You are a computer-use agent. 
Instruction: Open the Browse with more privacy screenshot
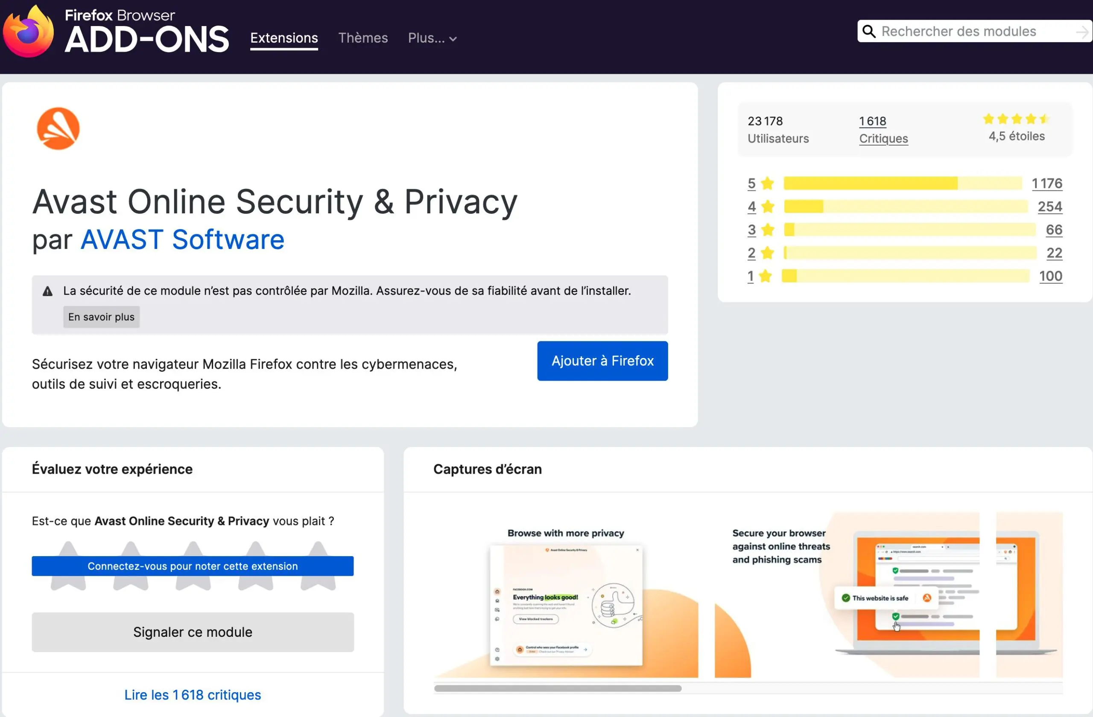(x=566, y=597)
